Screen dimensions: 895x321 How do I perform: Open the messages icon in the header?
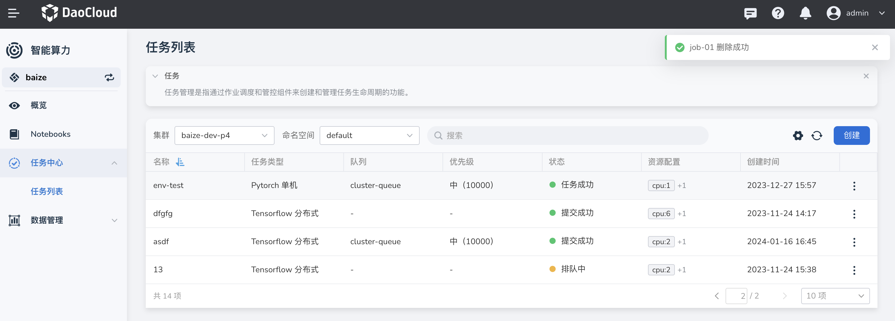tap(750, 13)
